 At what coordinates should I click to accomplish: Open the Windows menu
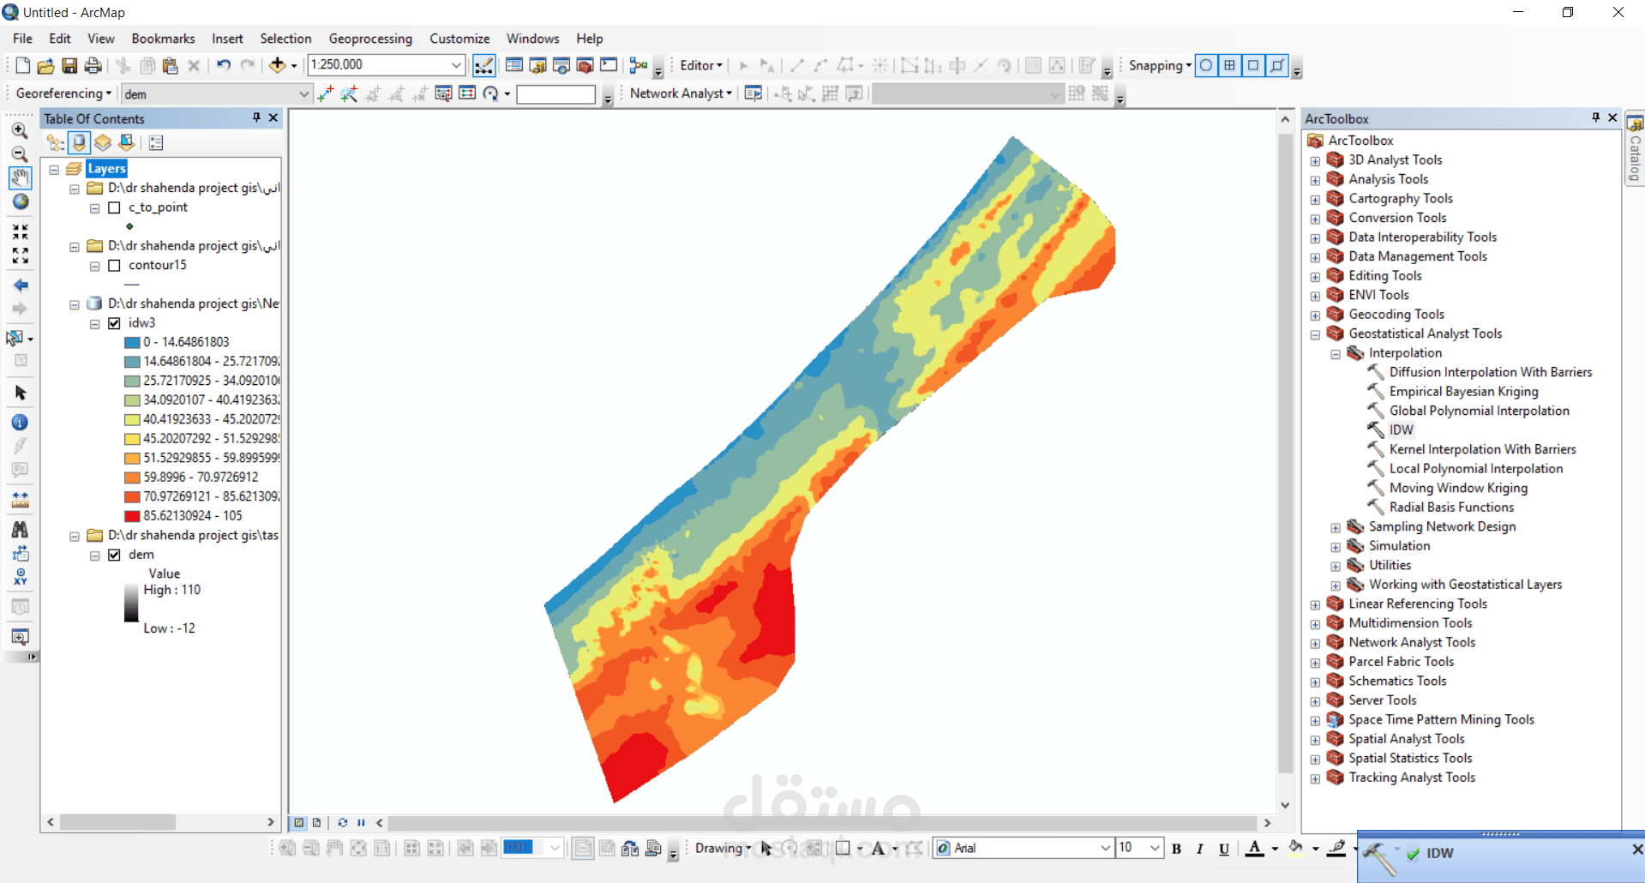pyautogui.click(x=532, y=39)
